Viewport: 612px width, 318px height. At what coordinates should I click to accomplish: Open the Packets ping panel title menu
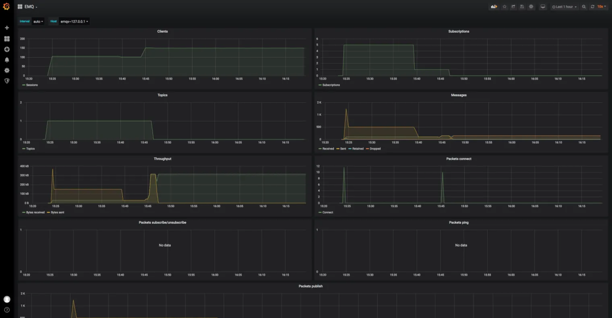coord(459,222)
